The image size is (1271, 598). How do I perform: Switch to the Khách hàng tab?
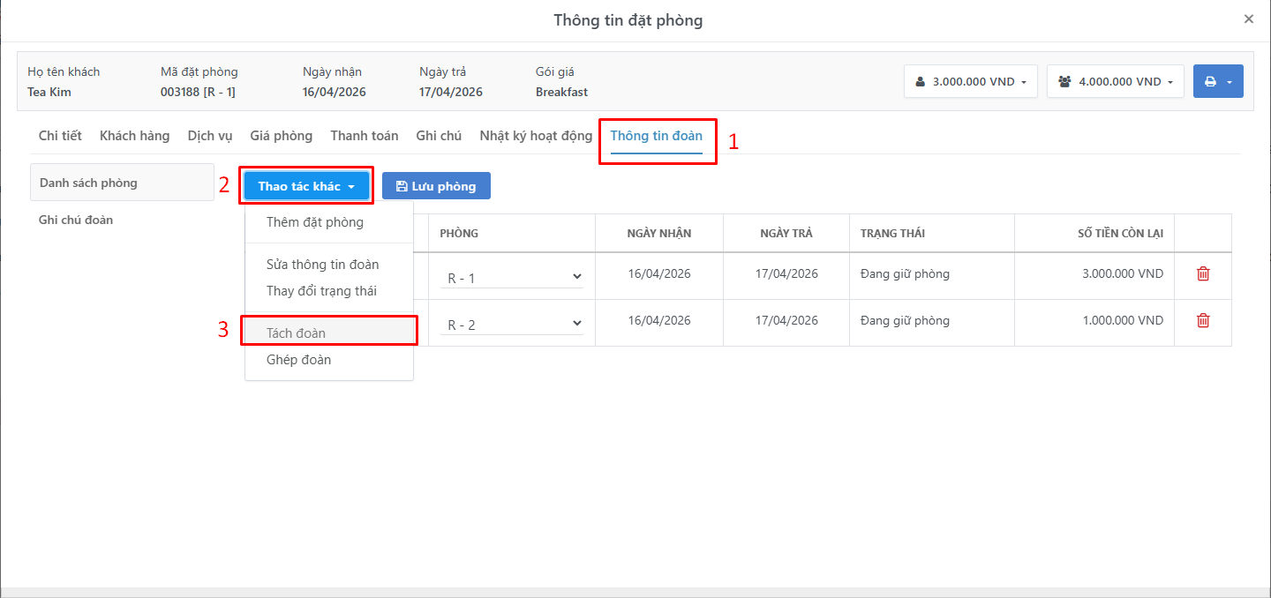point(134,136)
